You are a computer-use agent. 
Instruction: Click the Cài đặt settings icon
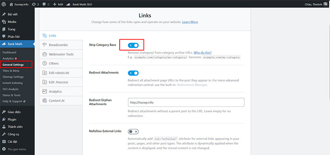(4, 141)
